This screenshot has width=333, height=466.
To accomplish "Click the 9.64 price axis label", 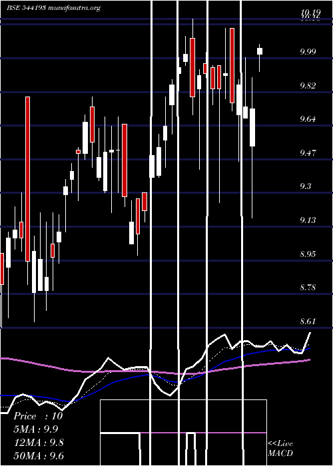I will click(308, 119).
